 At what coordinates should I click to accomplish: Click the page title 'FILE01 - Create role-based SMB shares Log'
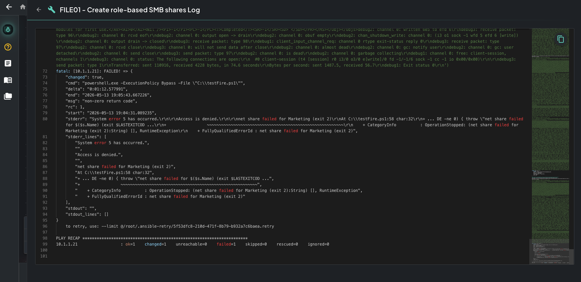click(130, 10)
